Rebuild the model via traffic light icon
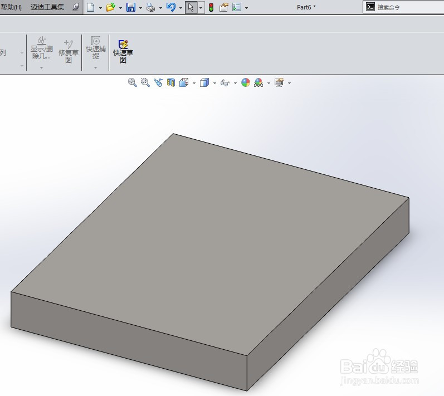 [x=211, y=7]
